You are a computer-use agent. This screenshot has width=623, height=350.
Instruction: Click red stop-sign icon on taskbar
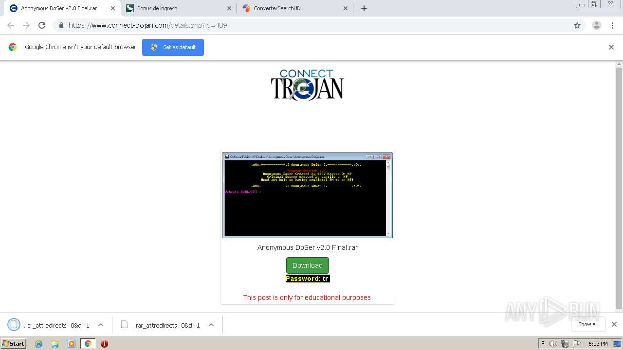104,344
